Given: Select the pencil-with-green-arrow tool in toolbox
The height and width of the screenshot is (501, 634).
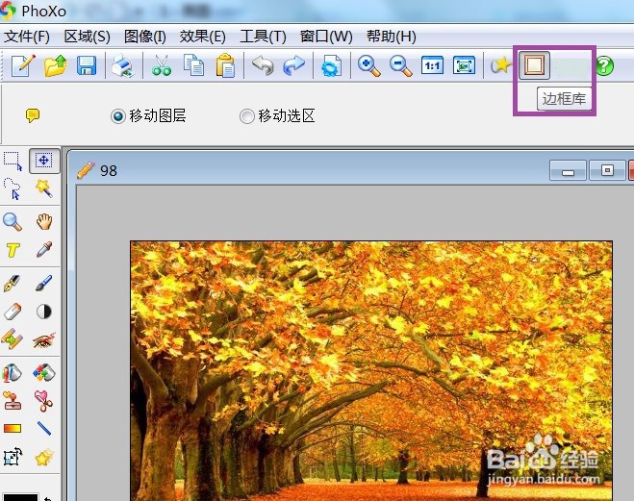Looking at the screenshot, I should tap(13, 339).
